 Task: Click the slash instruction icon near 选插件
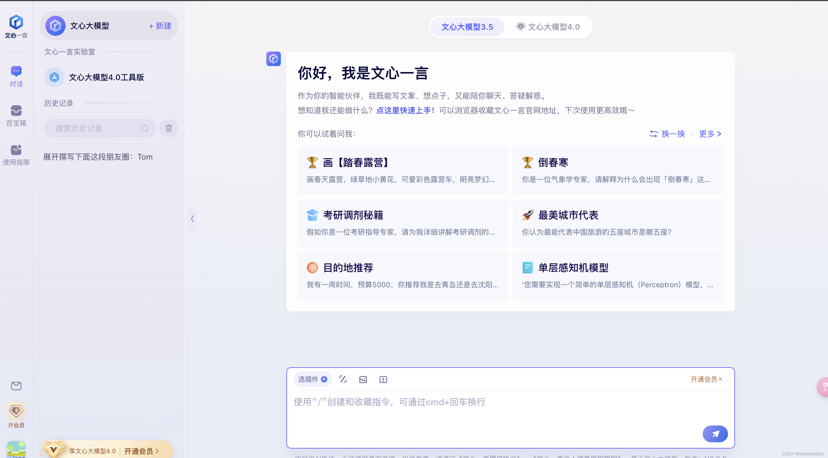[x=343, y=379]
